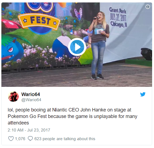154x148 pixels.
Task: Visit the @Wario64 handle
Action: click(x=31, y=100)
